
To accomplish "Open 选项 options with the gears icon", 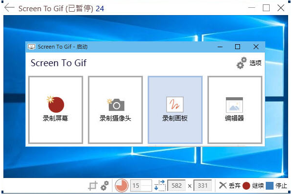I will pos(242,63).
